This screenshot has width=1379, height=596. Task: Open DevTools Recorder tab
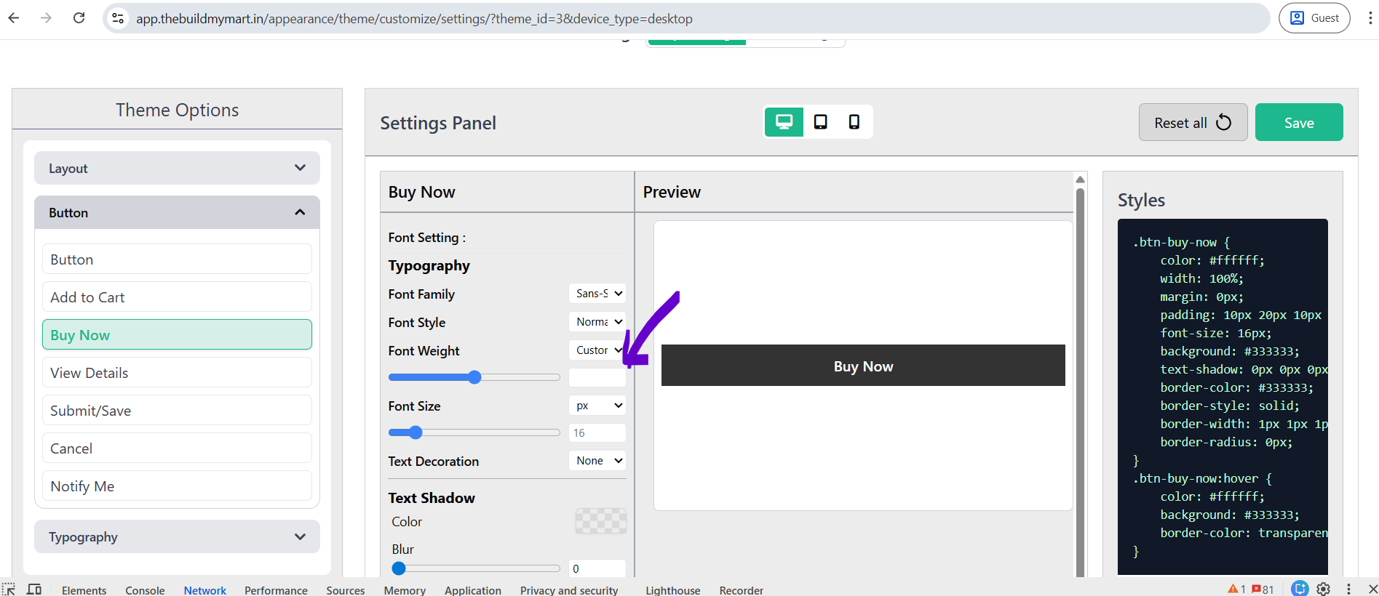742,590
